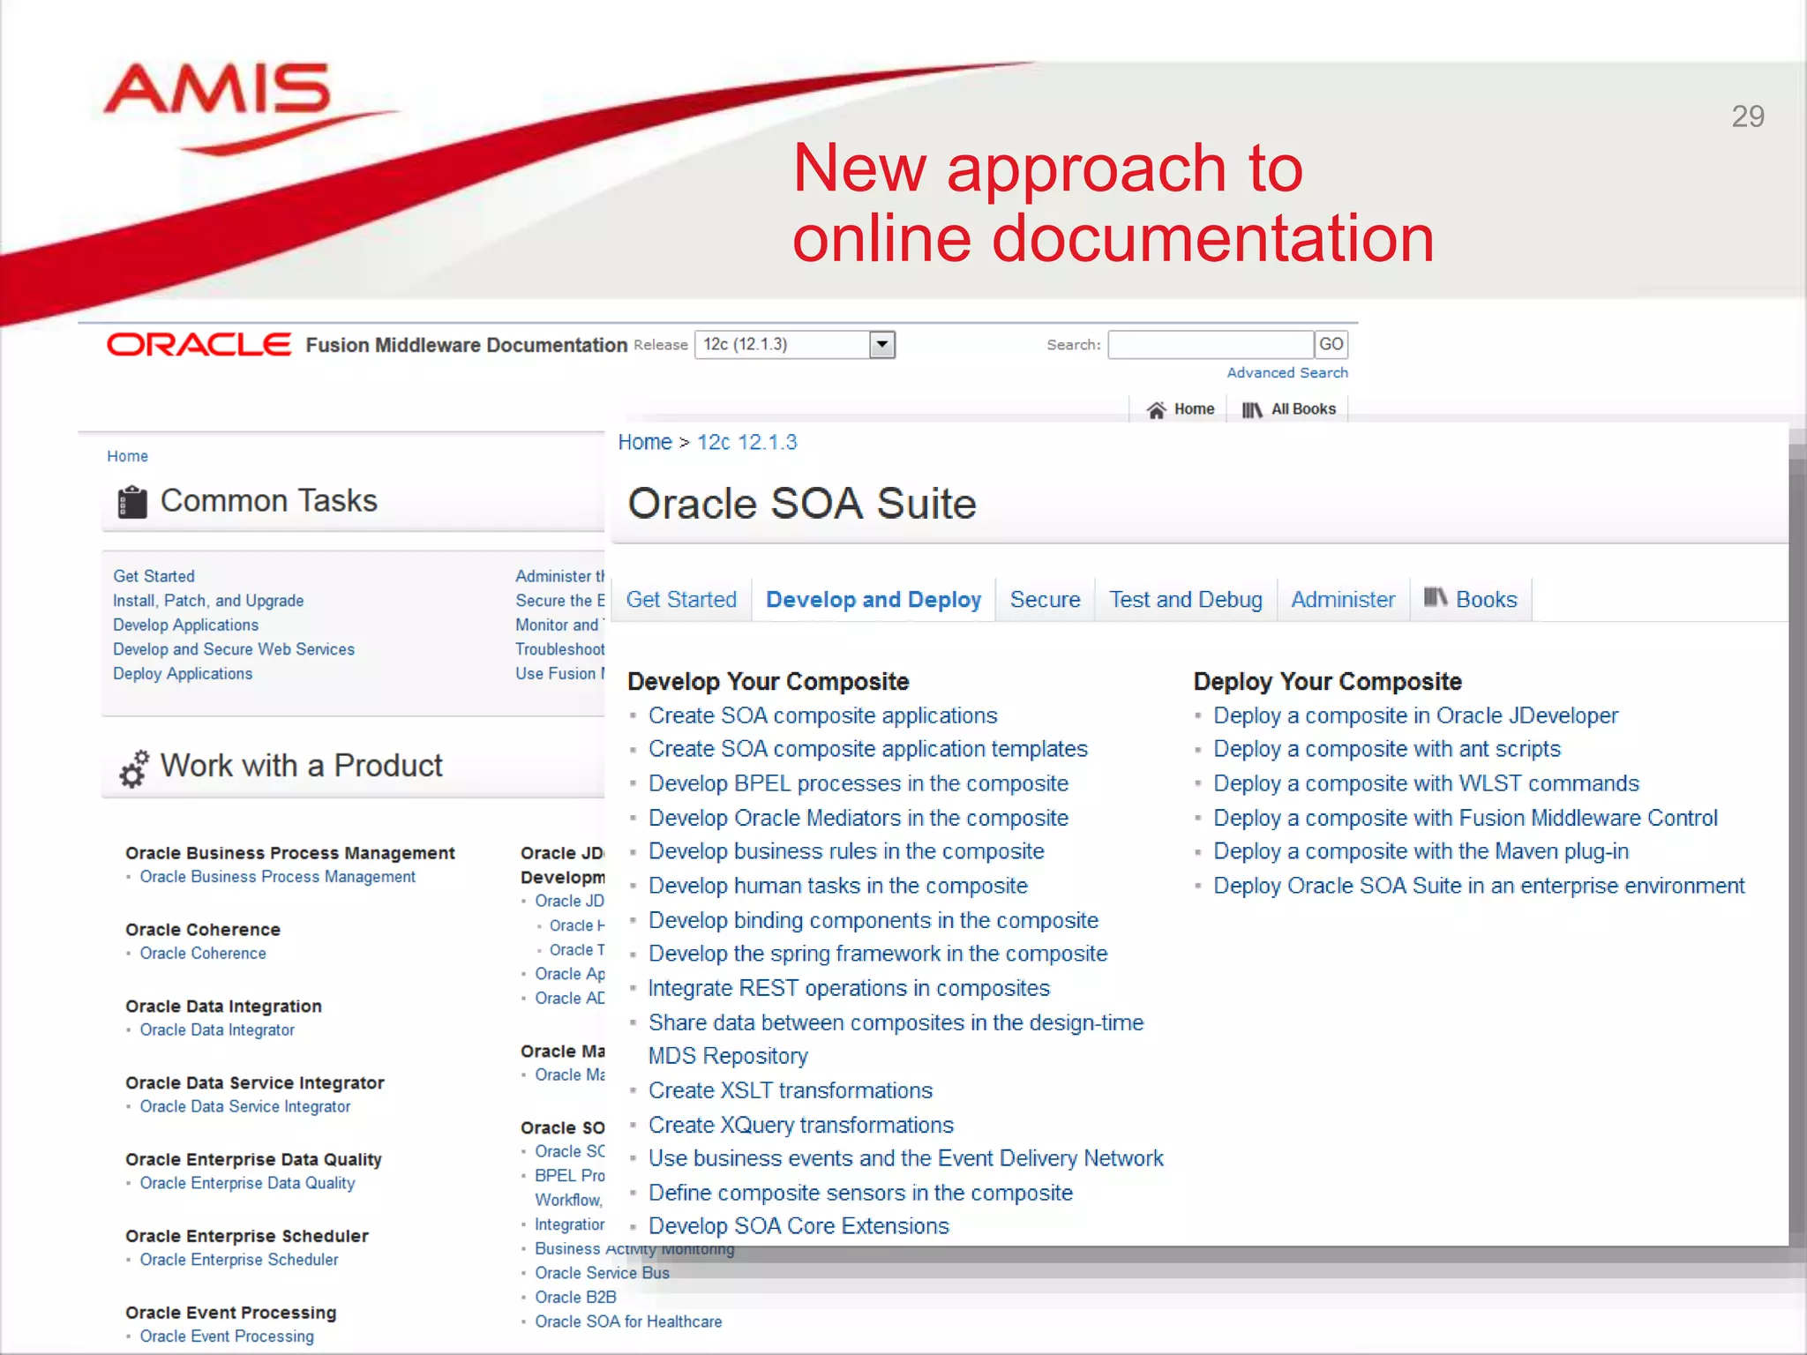The width and height of the screenshot is (1807, 1355).
Task: Click the Work with a Product gears icon
Action: click(x=134, y=767)
